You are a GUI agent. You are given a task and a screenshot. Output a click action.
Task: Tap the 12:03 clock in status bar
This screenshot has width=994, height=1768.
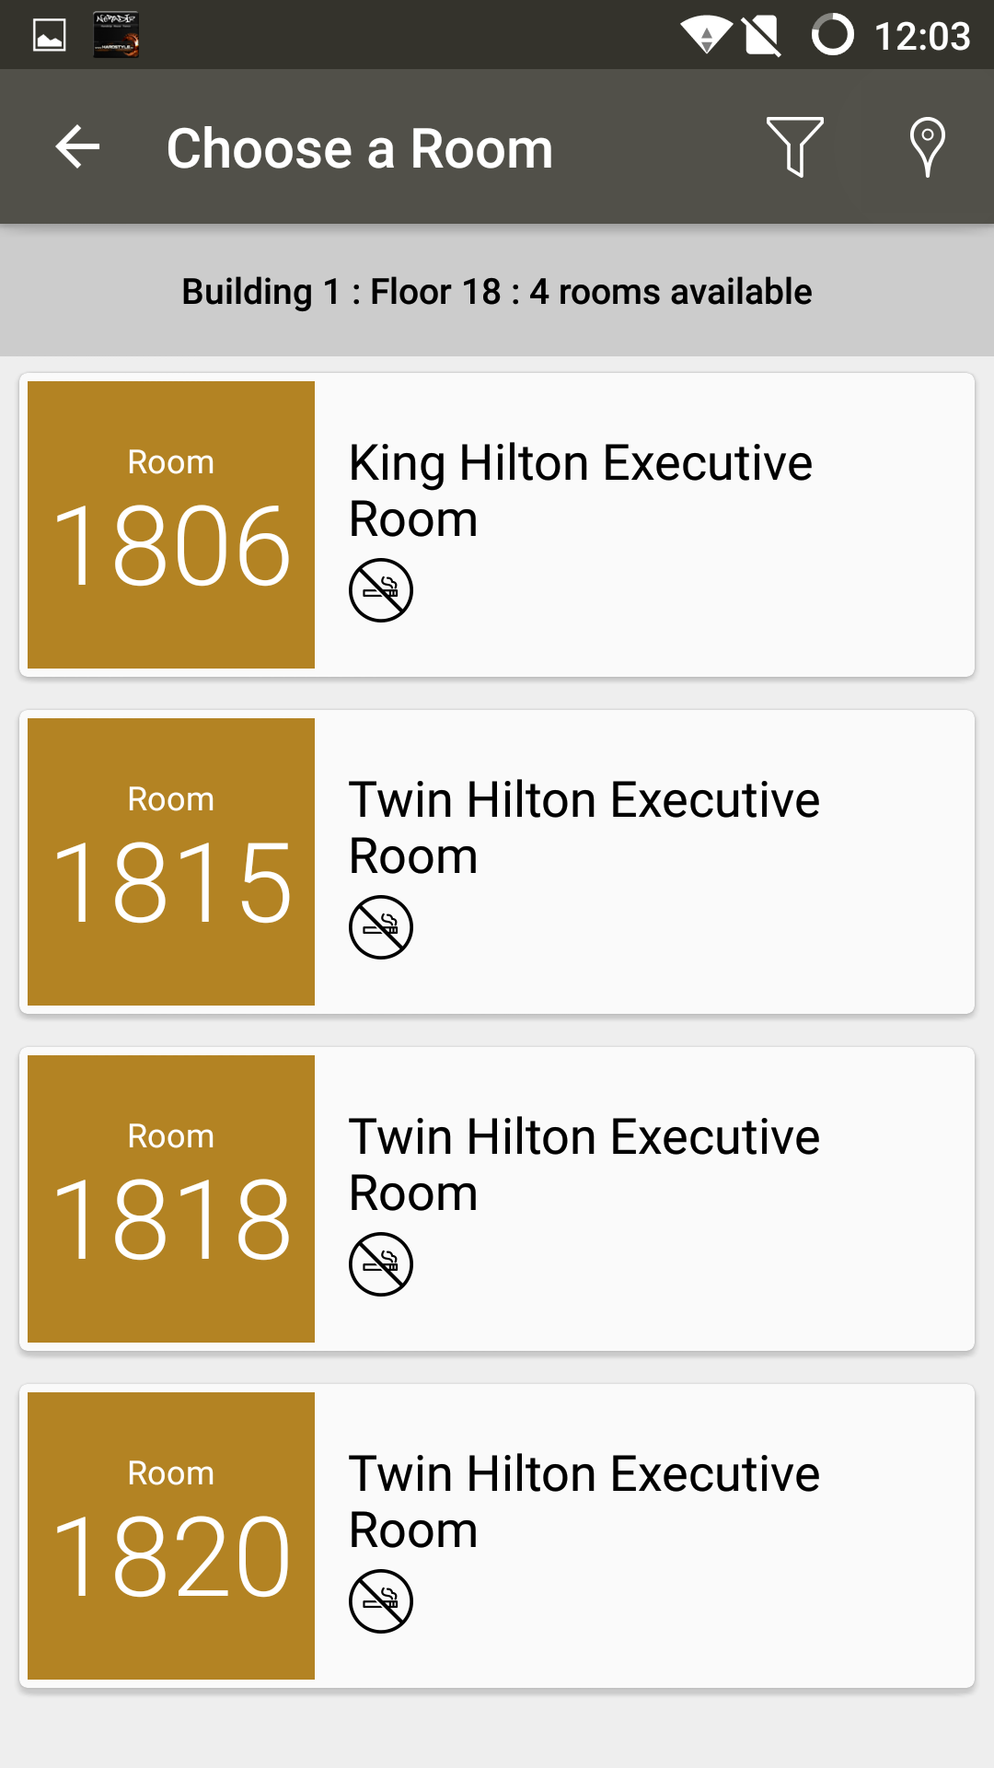tap(921, 37)
